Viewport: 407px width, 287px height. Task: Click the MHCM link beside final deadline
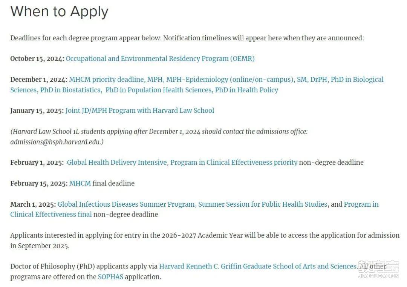tap(80, 183)
